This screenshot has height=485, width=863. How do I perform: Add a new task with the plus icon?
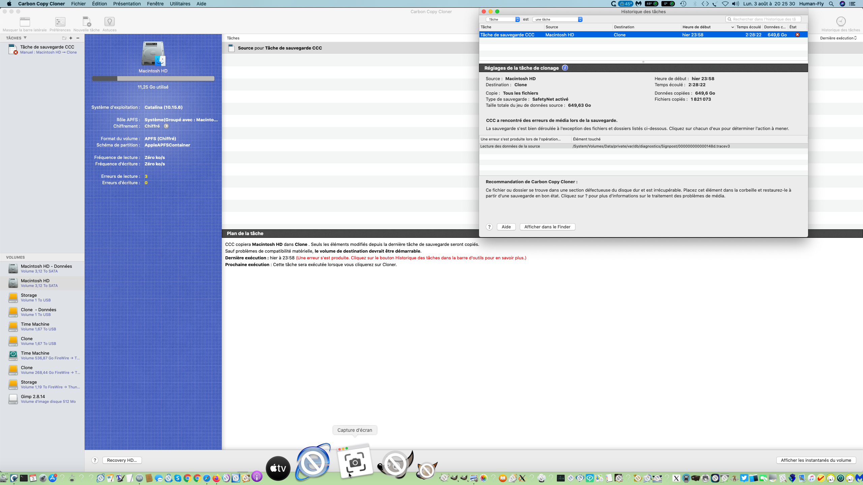[71, 38]
